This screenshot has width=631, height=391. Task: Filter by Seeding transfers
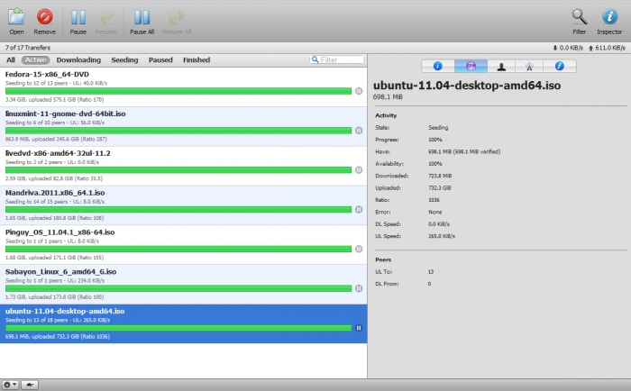coord(124,60)
